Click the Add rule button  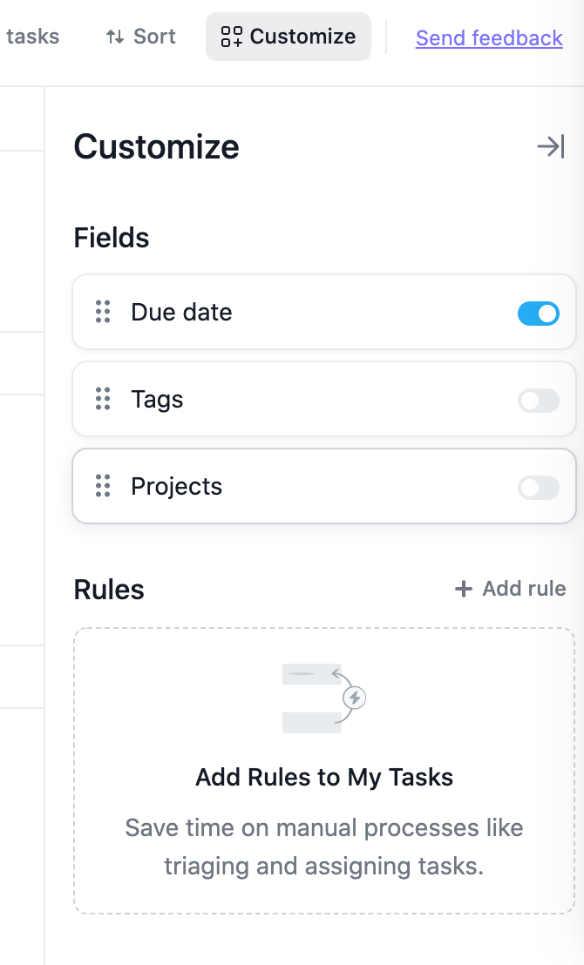click(510, 589)
